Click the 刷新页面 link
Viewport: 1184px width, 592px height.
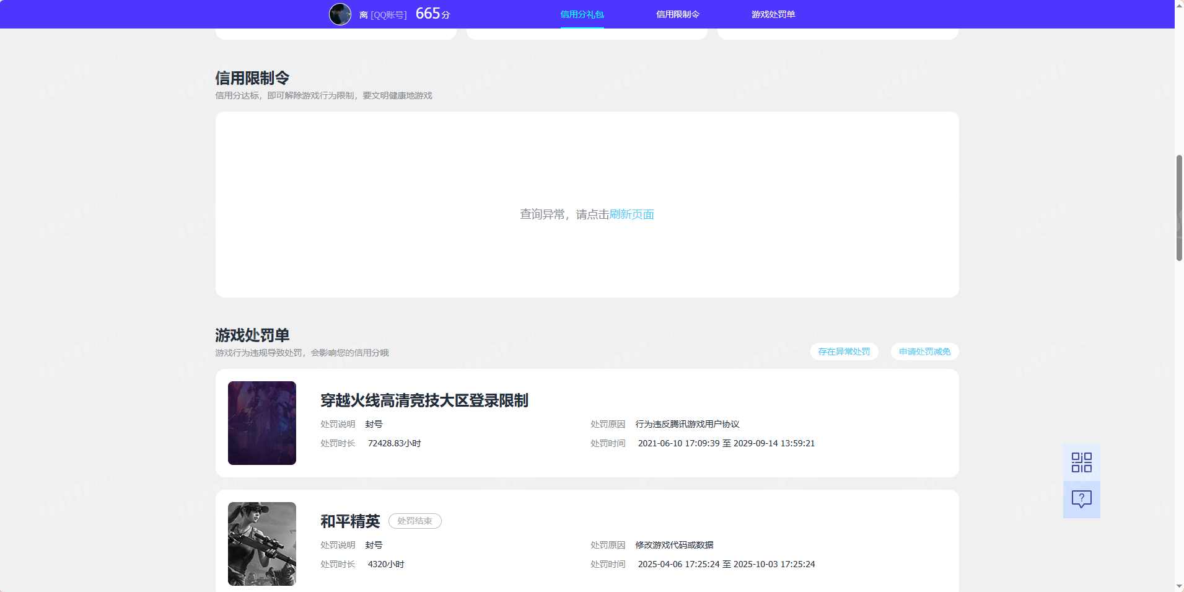[x=631, y=214]
